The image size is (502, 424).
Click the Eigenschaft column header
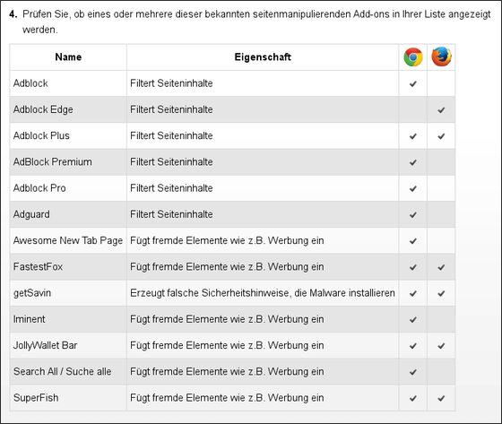pos(263,57)
